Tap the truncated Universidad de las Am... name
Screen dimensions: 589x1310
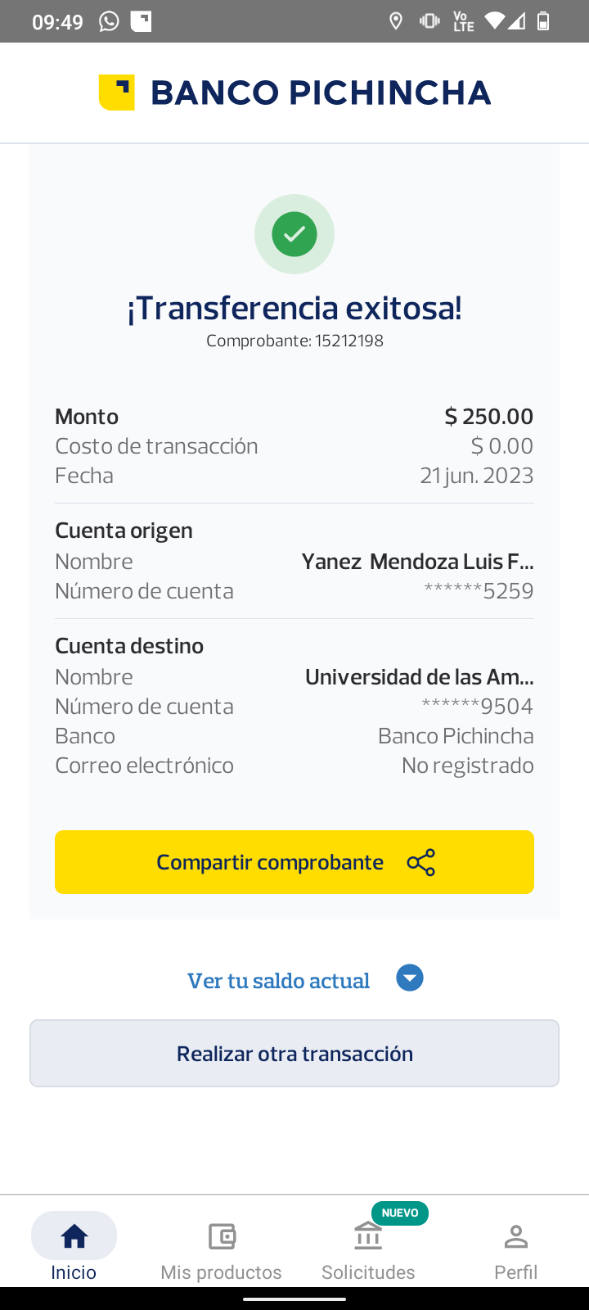[x=419, y=677]
